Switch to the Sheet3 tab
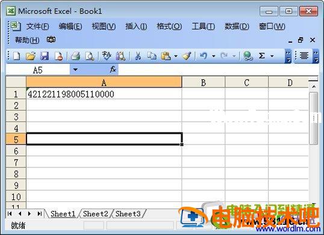 (x=128, y=214)
